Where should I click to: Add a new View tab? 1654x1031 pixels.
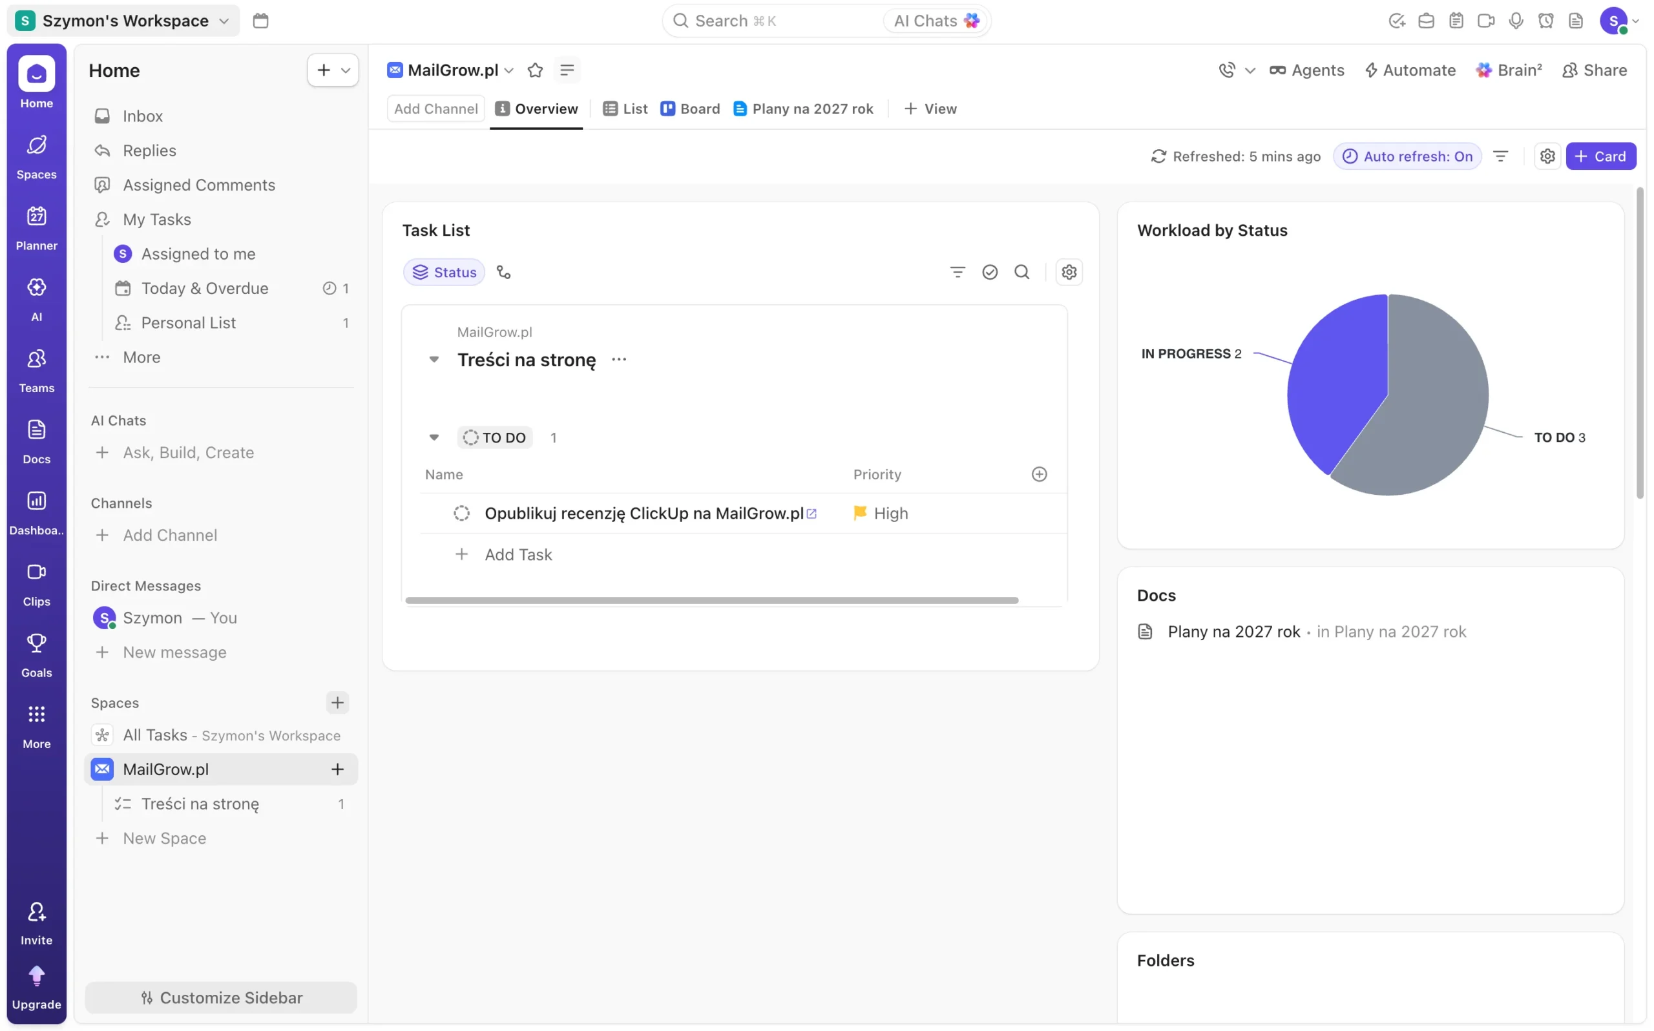click(x=930, y=109)
